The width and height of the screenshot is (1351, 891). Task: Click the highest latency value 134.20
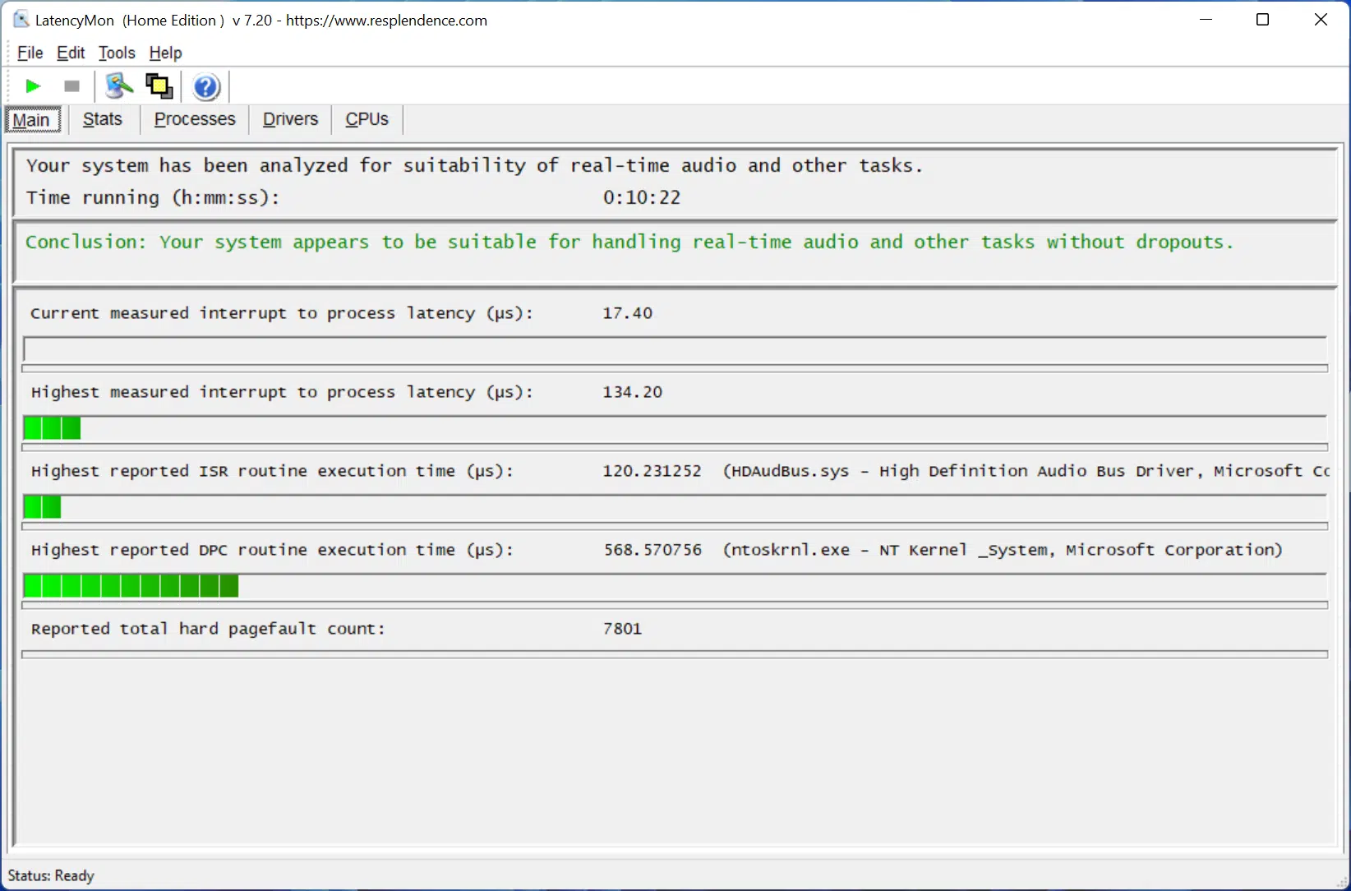[x=632, y=392]
